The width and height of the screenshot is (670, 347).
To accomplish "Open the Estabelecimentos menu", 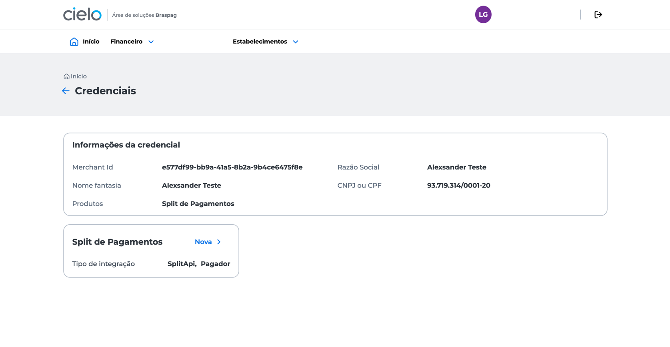I will point(260,42).
